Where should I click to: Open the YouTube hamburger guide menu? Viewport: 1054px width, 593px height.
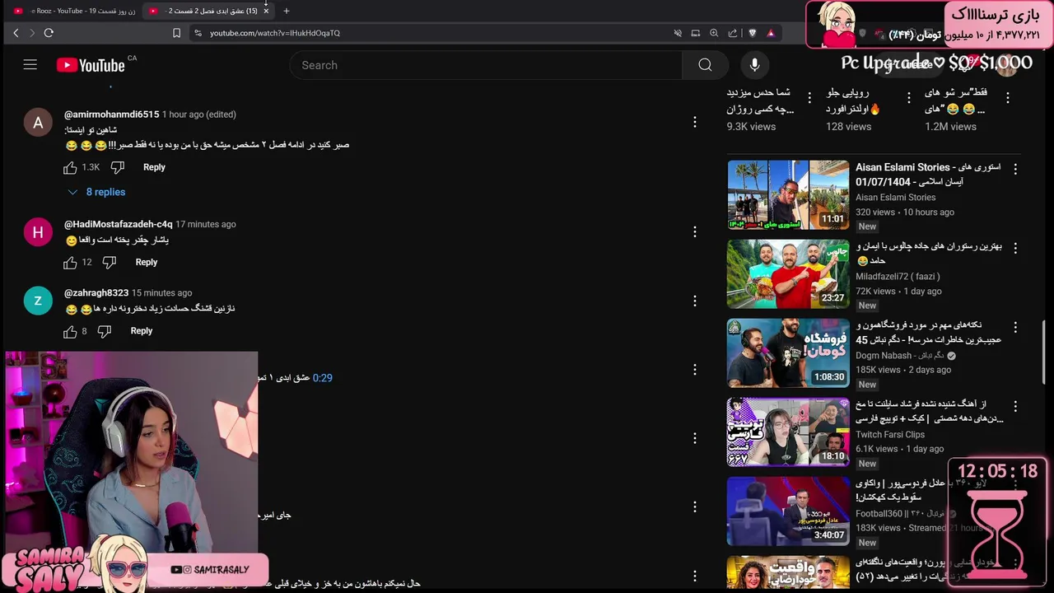coord(30,65)
